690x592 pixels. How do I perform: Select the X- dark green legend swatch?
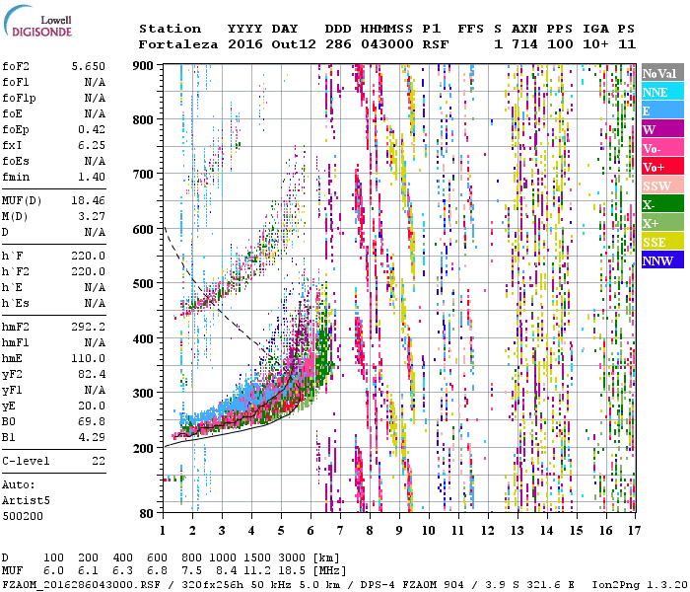click(662, 204)
